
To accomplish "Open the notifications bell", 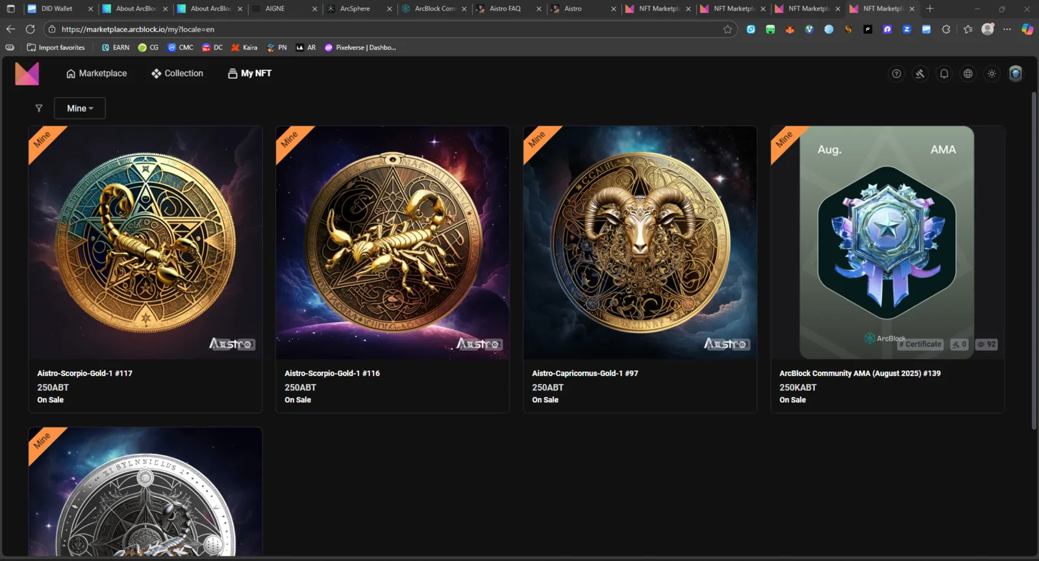I will (x=944, y=74).
